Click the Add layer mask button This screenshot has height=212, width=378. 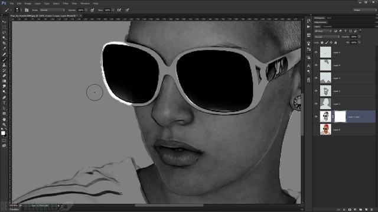pyautogui.click(x=350, y=210)
